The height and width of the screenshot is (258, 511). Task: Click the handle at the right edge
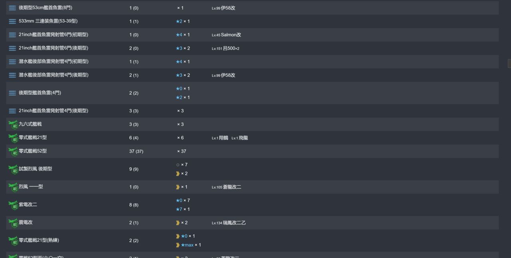pyautogui.click(x=509, y=63)
